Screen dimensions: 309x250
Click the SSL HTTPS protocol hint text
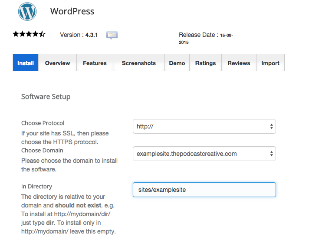pos(65,138)
